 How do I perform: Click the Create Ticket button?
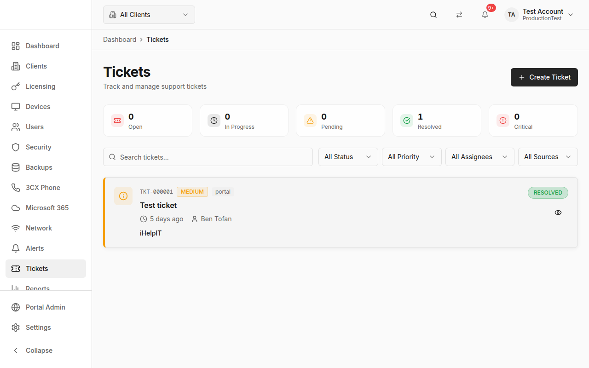544,77
